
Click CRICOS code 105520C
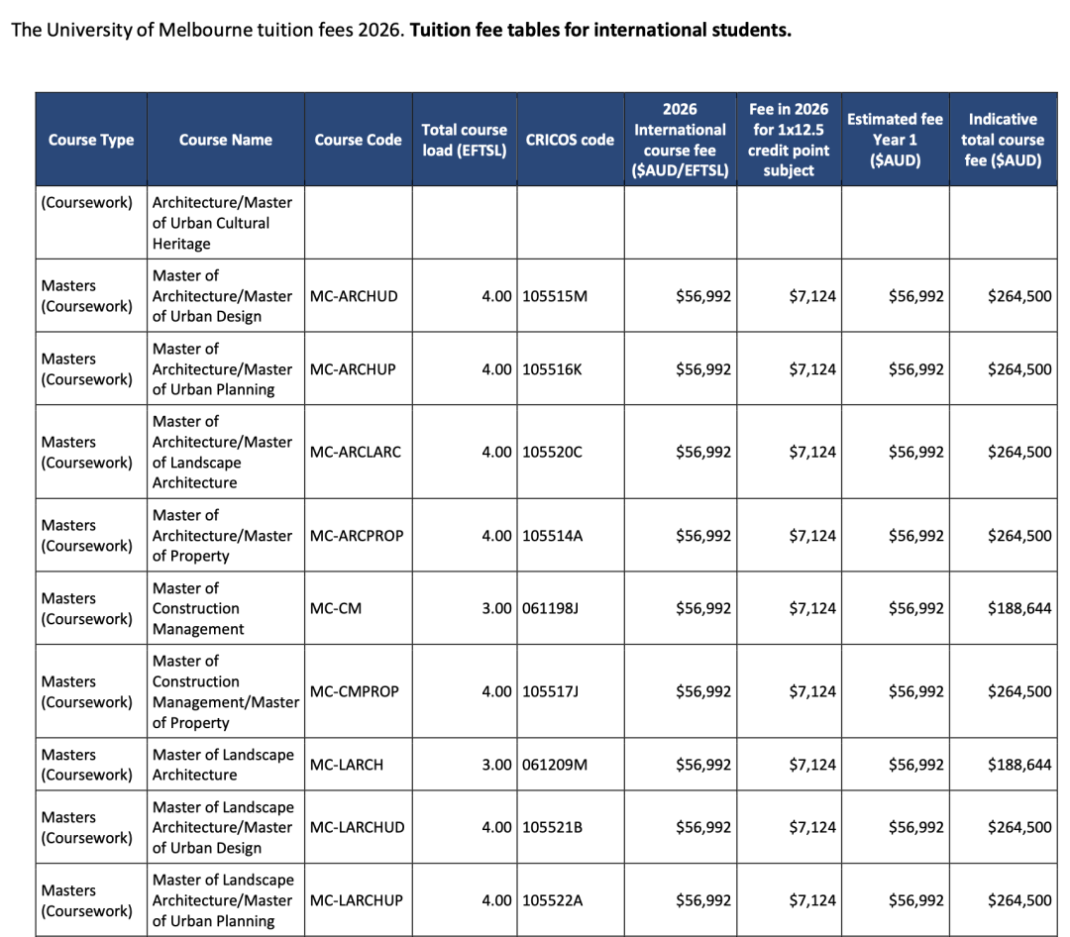[x=552, y=452]
